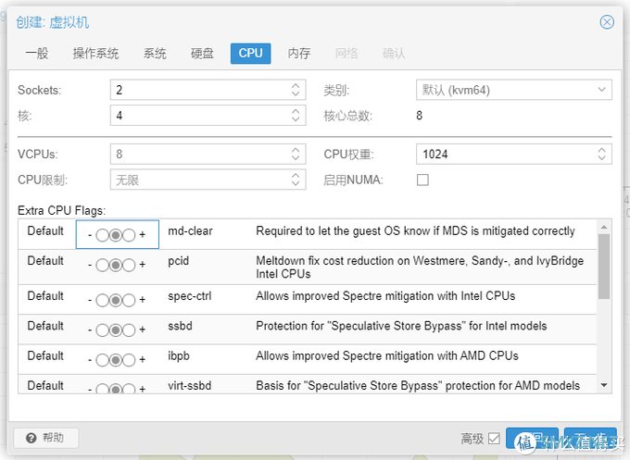Image resolution: width=630 pixels, height=460 pixels.
Task: Click the MDS mitigation description text
Action: [415, 230]
